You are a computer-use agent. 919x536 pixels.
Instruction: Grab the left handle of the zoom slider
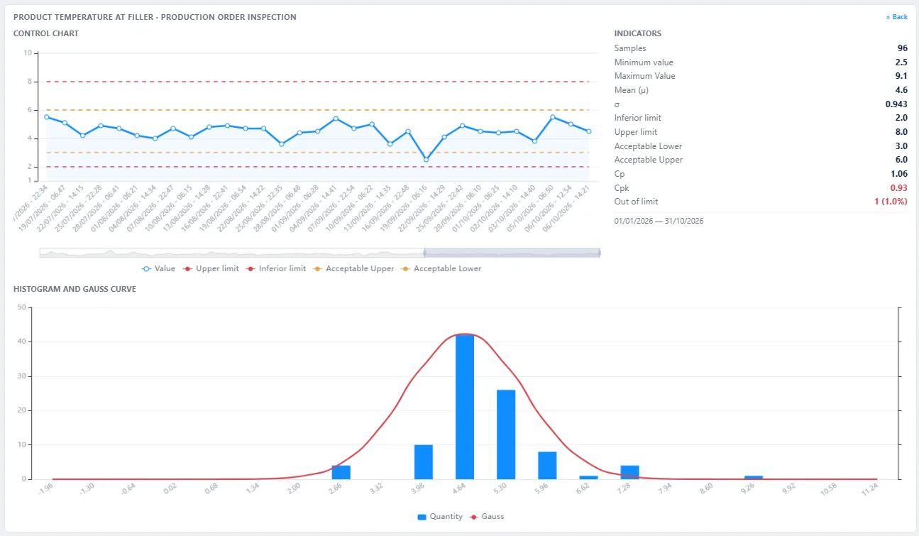[424, 253]
